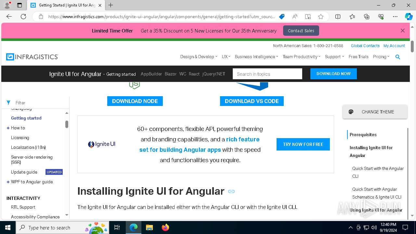
Task: Expand the Team Productivity menu
Action: pos(302,57)
